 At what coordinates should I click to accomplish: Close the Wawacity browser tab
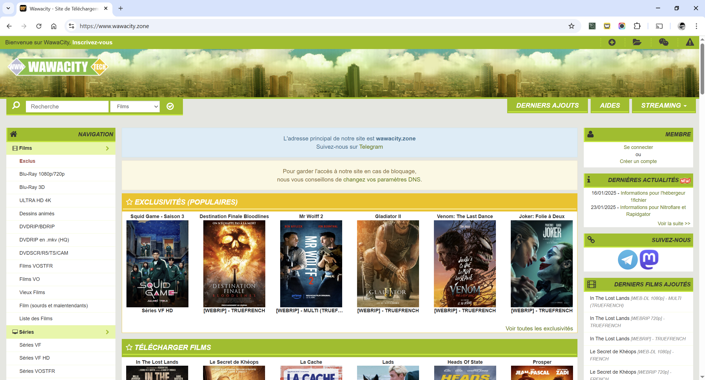(106, 9)
